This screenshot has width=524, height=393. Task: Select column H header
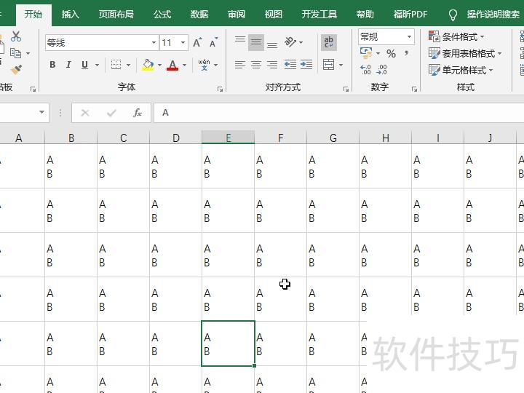385,138
